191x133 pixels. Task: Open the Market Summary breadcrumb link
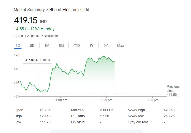point(29,10)
